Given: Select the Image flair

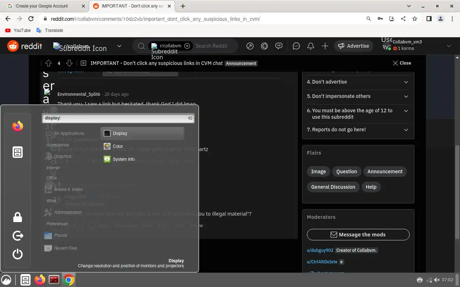Looking at the screenshot, I should [318, 171].
